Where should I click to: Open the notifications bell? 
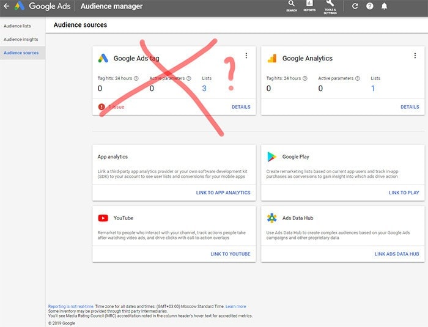[385, 6]
